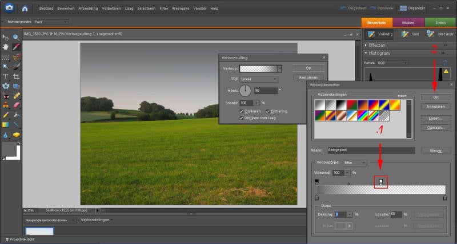The width and height of the screenshot is (457, 244).
Task: Click the Red Eye Removal tool
Action: [6, 96]
